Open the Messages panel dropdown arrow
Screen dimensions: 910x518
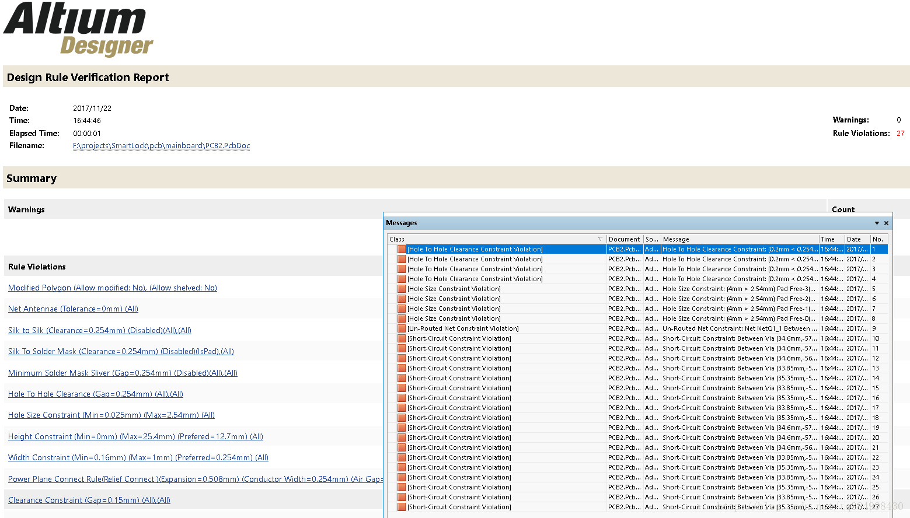877,223
